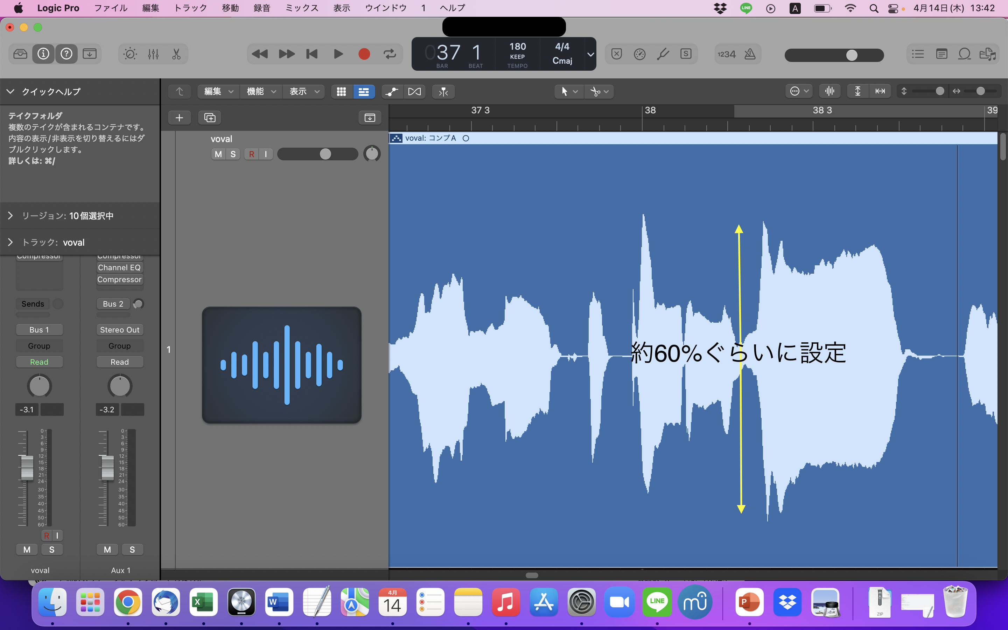This screenshot has width=1008, height=630.
Task: Click the Waveform zoom button
Action: 829,91
